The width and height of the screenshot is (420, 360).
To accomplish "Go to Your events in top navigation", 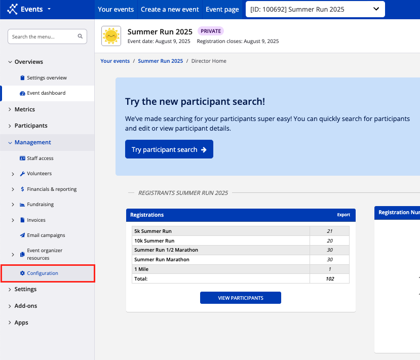I will coord(116,9).
